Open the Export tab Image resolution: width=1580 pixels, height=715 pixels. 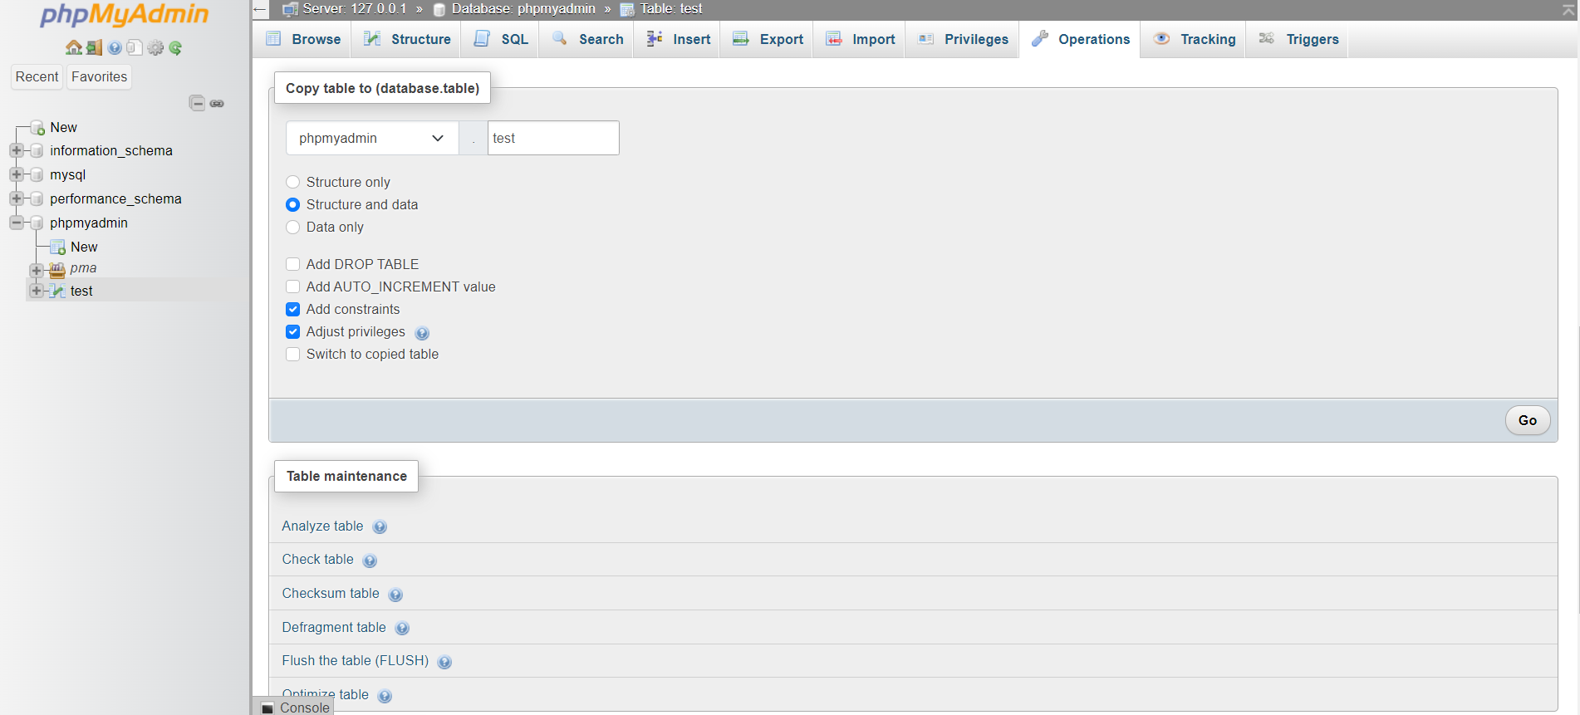point(767,39)
